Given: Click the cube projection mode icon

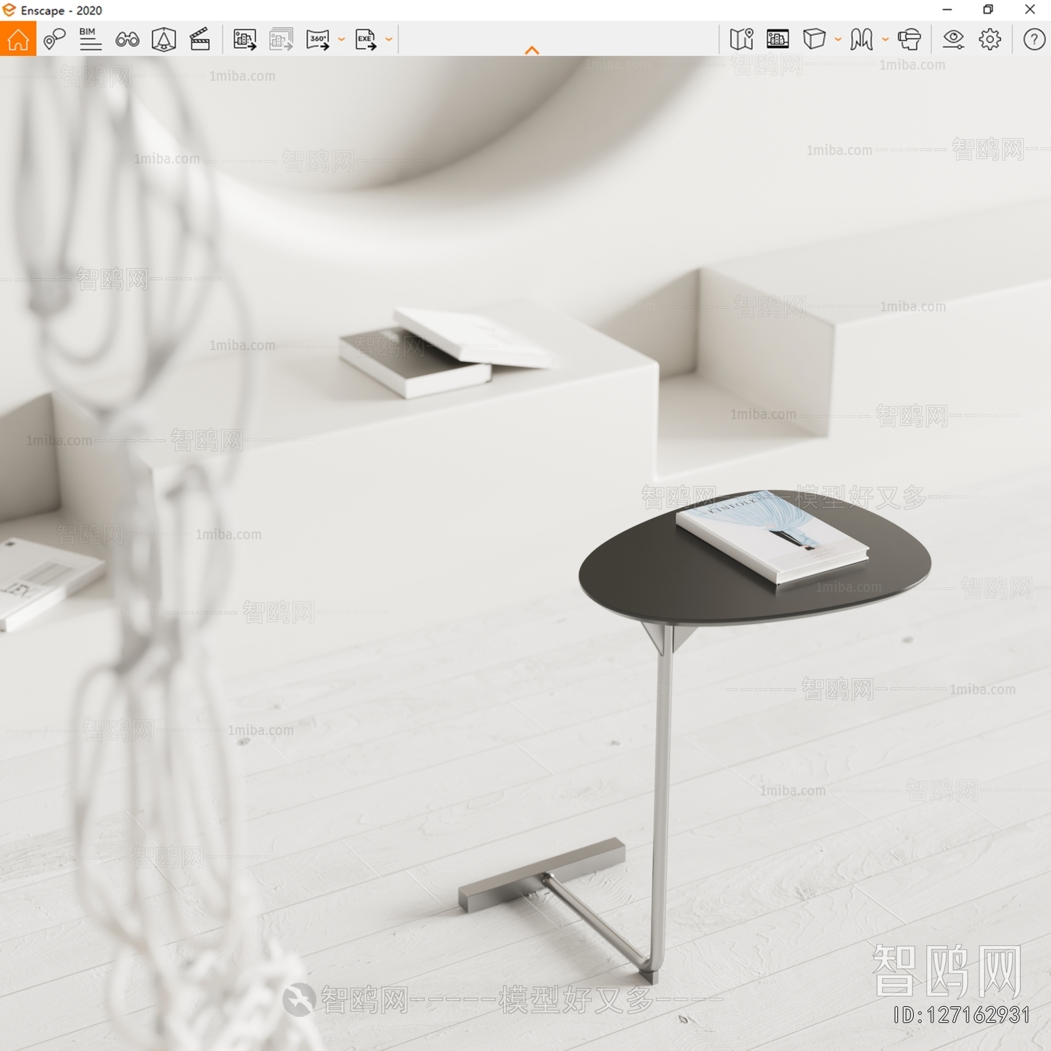Looking at the screenshot, I should 815,39.
